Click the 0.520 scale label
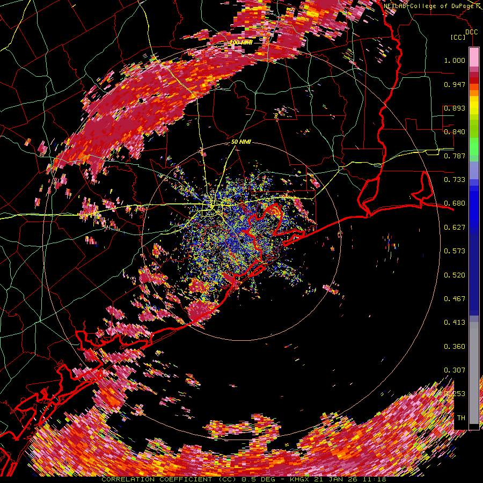This screenshot has height=483, width=483. click(455, 275)
